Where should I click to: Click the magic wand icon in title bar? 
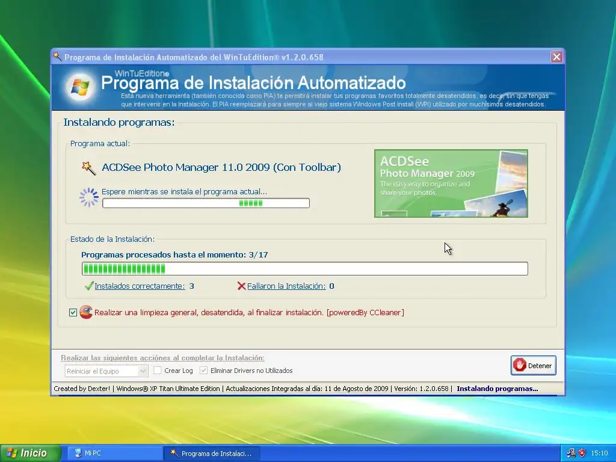(57, 57)
